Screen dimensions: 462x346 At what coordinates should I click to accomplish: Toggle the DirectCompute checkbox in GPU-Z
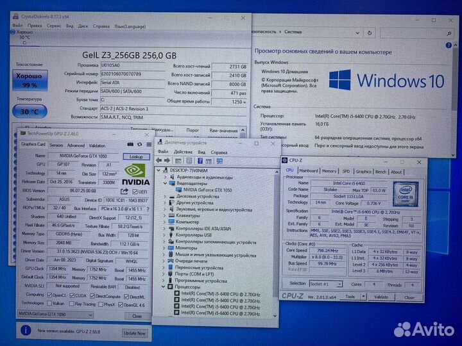click(92, 296)
